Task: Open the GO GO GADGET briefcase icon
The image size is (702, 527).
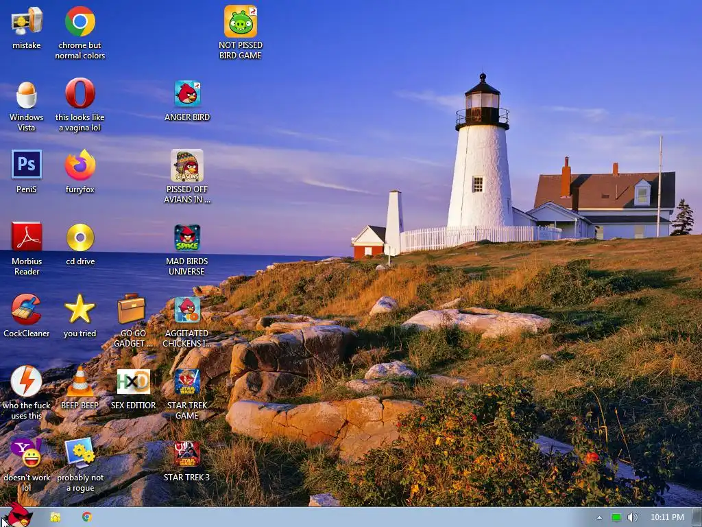Action: click(132, 309)
